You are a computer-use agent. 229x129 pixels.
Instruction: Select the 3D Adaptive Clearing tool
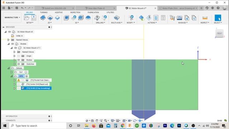[66, 18]
